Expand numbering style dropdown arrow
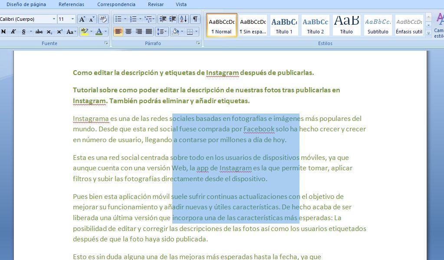 (140, 19)
